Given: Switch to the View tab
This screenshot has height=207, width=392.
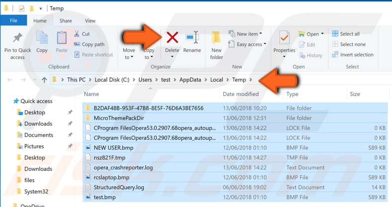Looking at the screenshot, I should click(90, 20).
